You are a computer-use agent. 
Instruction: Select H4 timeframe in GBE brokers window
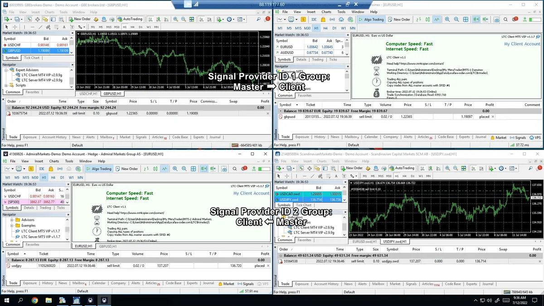[132, 27]
